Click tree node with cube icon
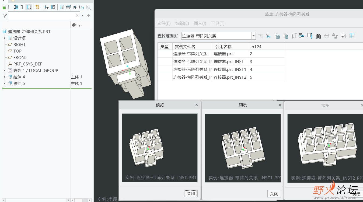 (81, 7)
